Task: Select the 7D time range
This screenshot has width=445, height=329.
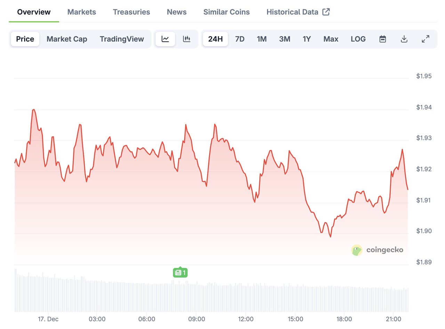Action: 240,39
